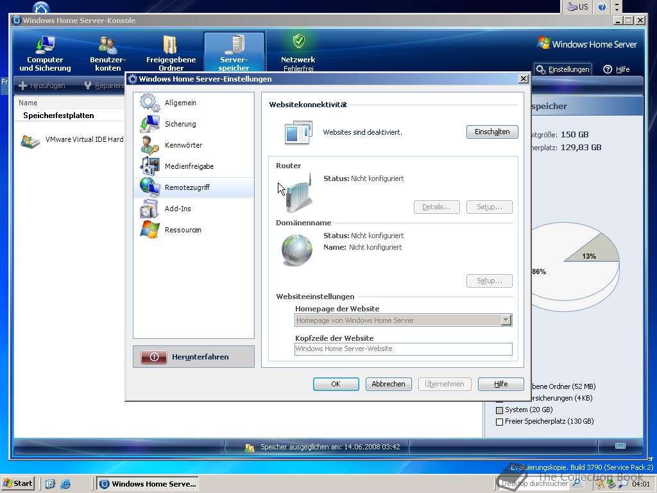Select Add-Ins settings category
Image resolution: width=657 pixels, height=493 pixels.
(x=194, y=209)
